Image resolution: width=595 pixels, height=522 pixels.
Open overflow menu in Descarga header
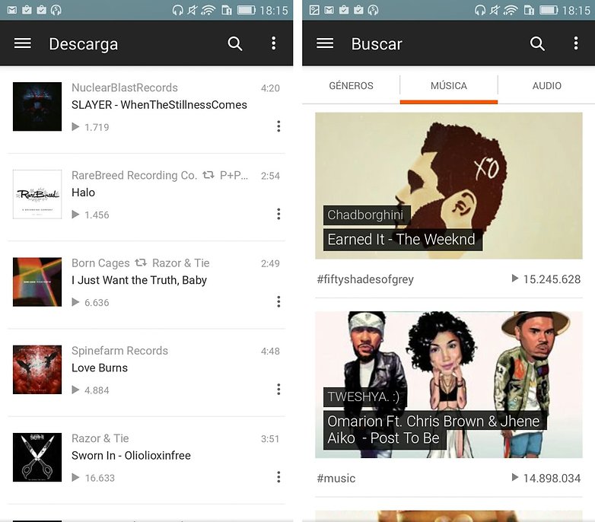(274, 43)
